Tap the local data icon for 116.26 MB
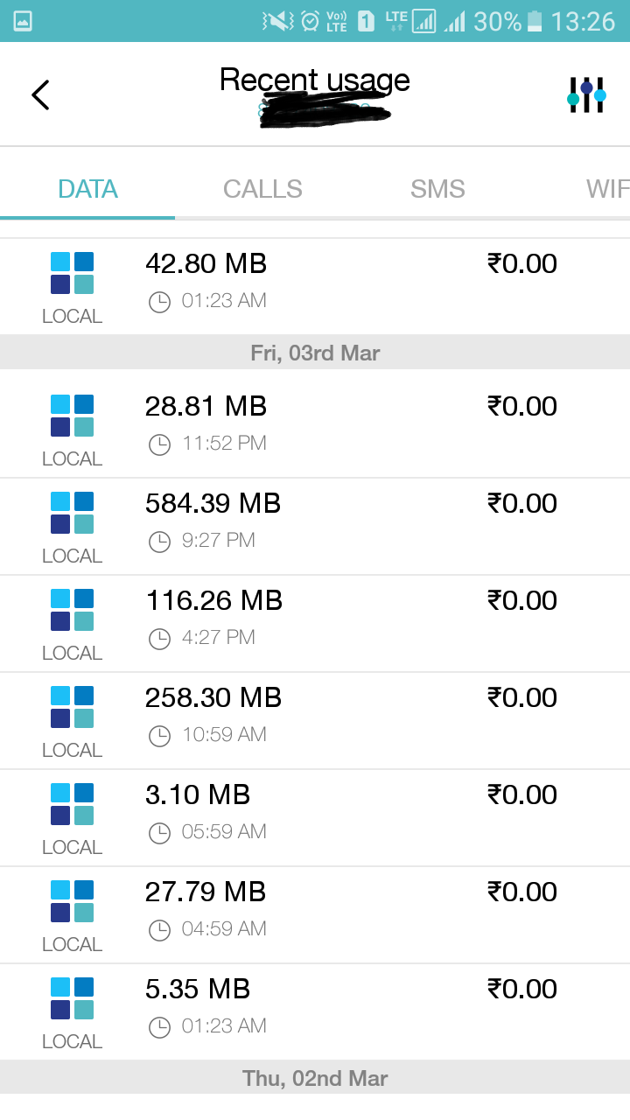 tap(72, 610)
